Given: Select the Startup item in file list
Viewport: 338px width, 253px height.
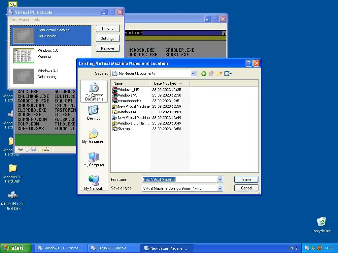Looking at the screenshot, I should (121, 129).
